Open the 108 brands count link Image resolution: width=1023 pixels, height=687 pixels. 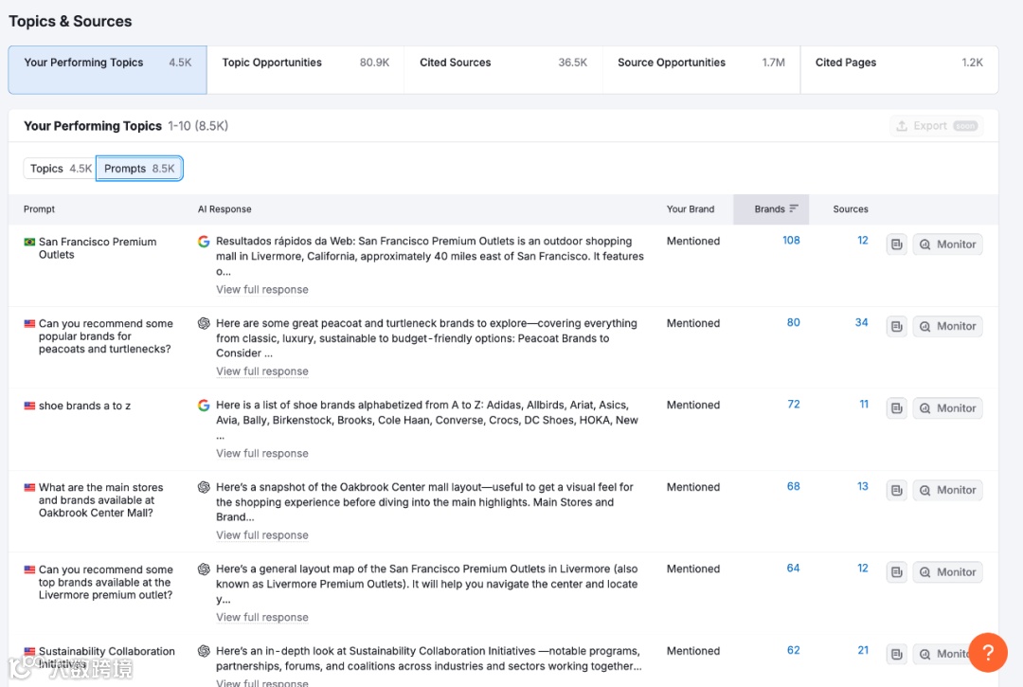[791, 241]
